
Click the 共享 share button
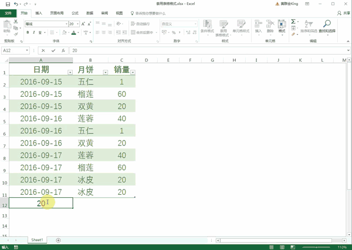tap(344, 12)
